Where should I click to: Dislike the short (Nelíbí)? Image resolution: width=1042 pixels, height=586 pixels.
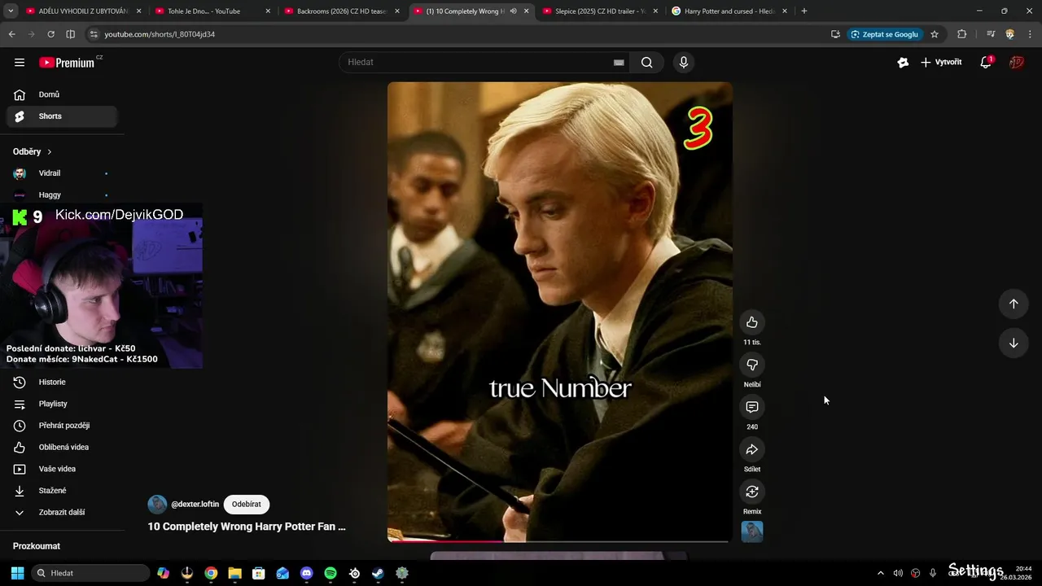[x=752, y=365]
